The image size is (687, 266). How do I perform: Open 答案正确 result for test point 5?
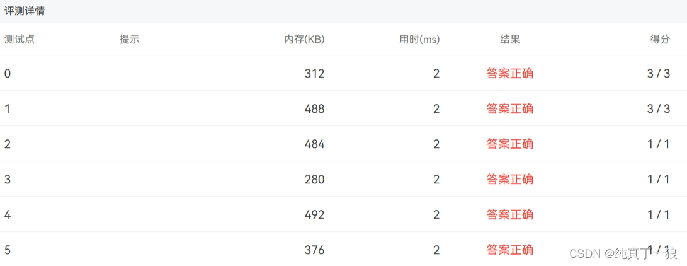tap(510, 250)
